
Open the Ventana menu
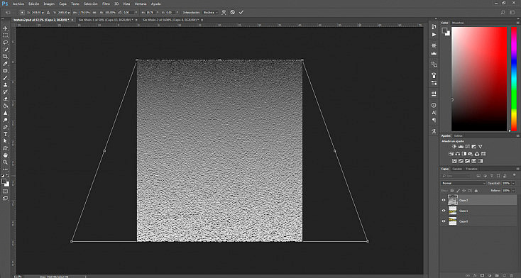pos(141,4)
